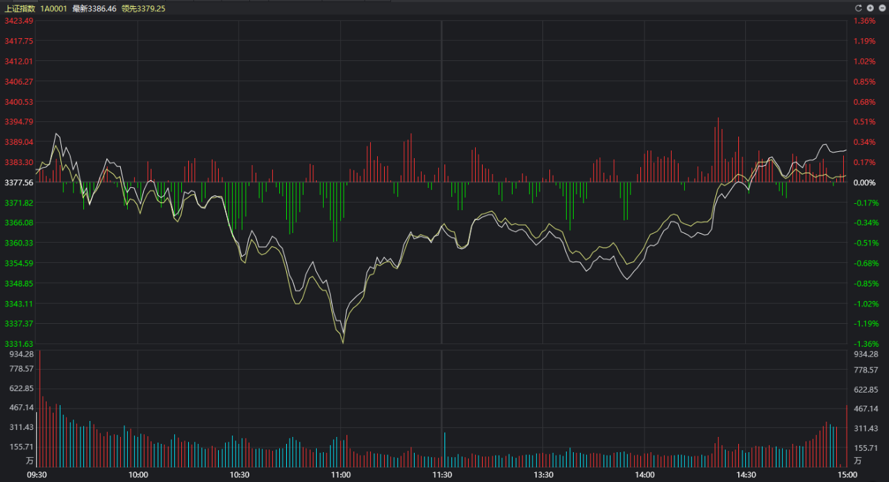The height and width of the screenshot is (482, 889).
Task: Click the 0.51% percentage label
Action: tap(865, 122)
